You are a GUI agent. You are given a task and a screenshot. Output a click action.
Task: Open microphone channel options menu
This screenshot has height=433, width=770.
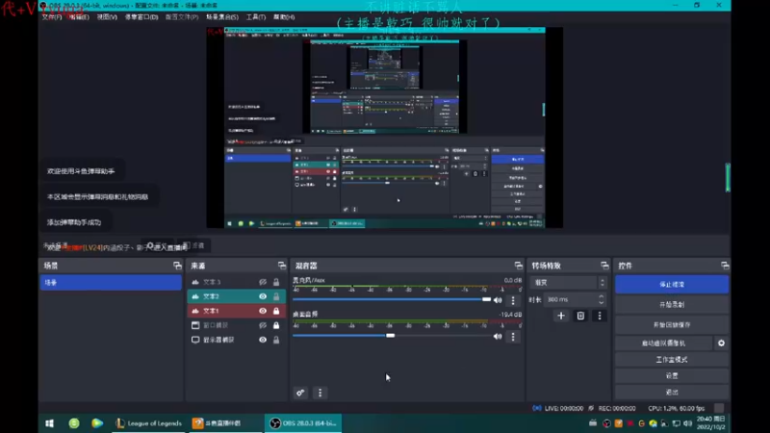[x=513, y=300]
